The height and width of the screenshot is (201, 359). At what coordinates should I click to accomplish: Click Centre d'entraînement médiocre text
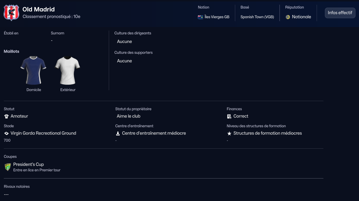(x=154, y=133)
